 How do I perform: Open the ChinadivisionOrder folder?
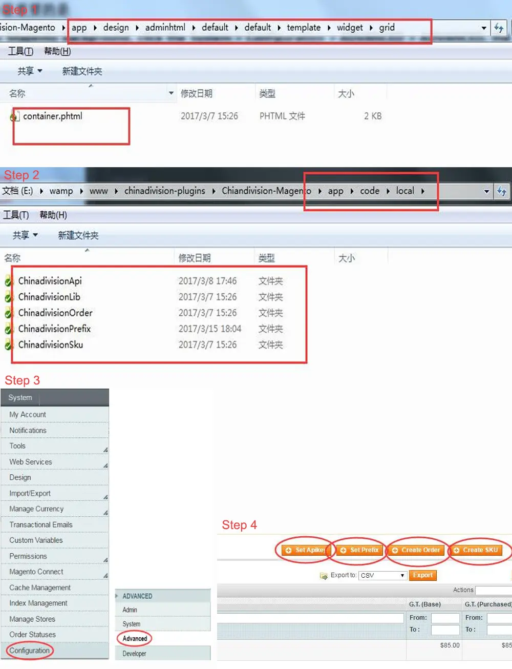pos(55,313)
